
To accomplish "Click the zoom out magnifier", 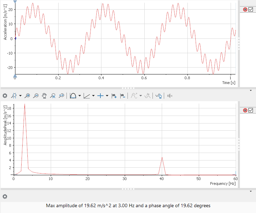I will pos(36,96).
